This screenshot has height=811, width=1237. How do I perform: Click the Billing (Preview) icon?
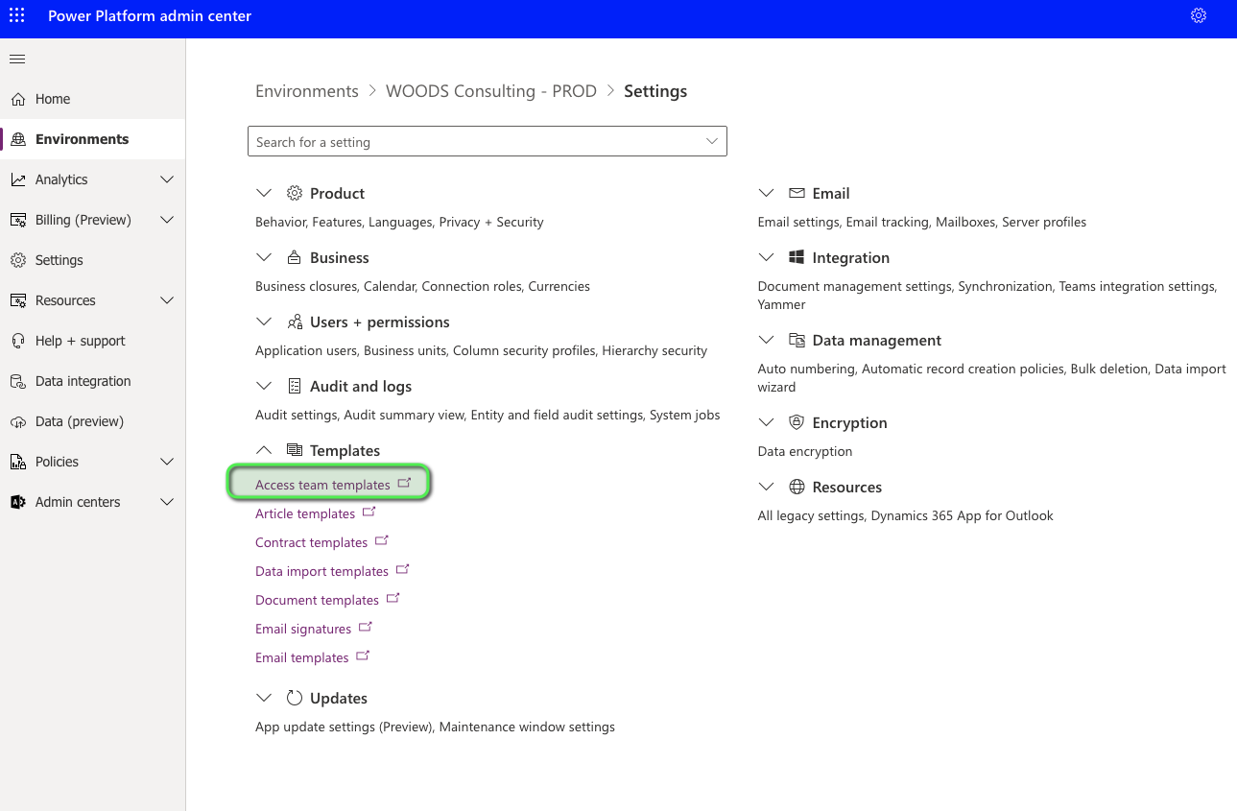[x=17, y=220]
